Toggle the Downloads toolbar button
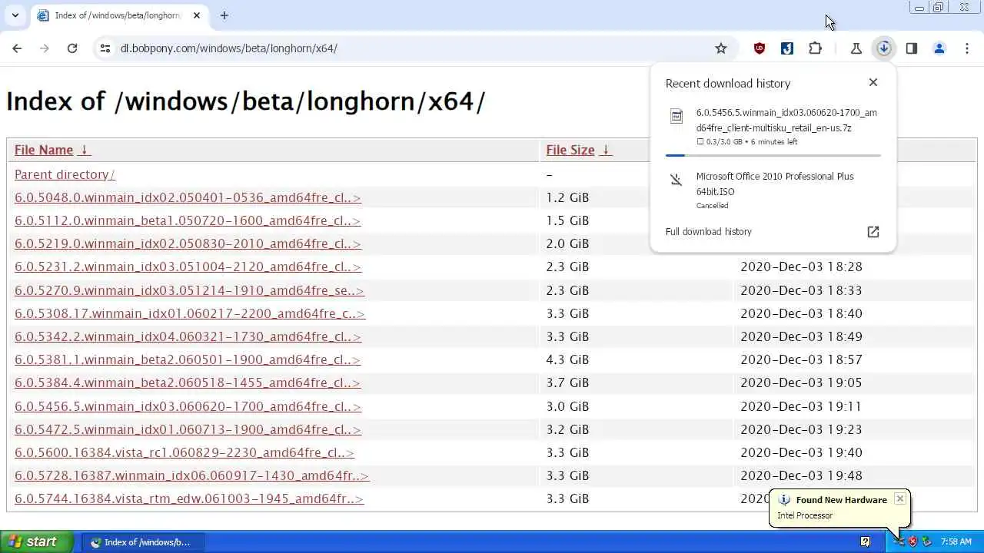 pyautogui.click(x=884, y=48)
